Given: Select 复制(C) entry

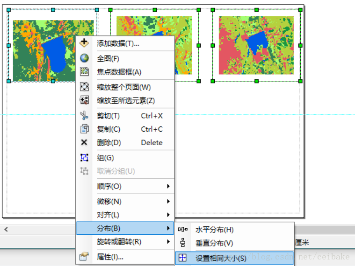Looking at the screenshot, I should click(125, 129).
